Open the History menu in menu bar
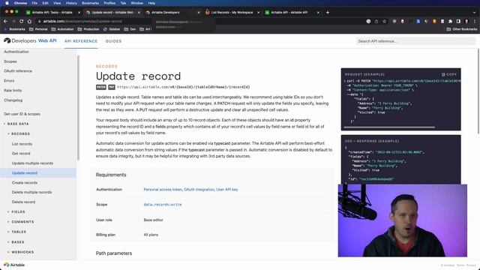This screenshot has height=270, width=480. [71, 3]
